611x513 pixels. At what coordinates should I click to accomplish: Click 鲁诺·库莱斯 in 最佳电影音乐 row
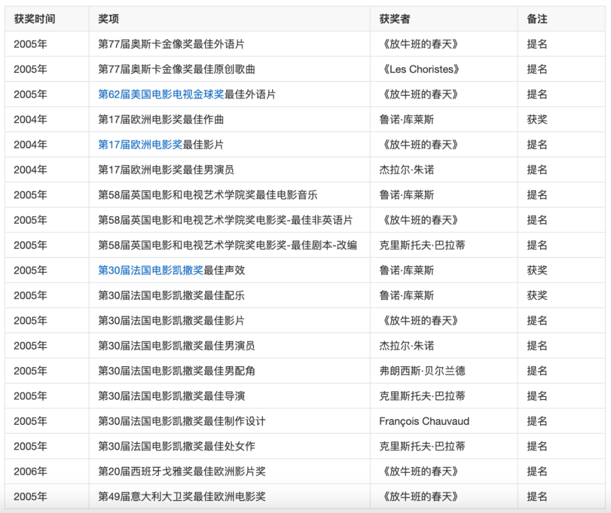[x=406, y=194]
